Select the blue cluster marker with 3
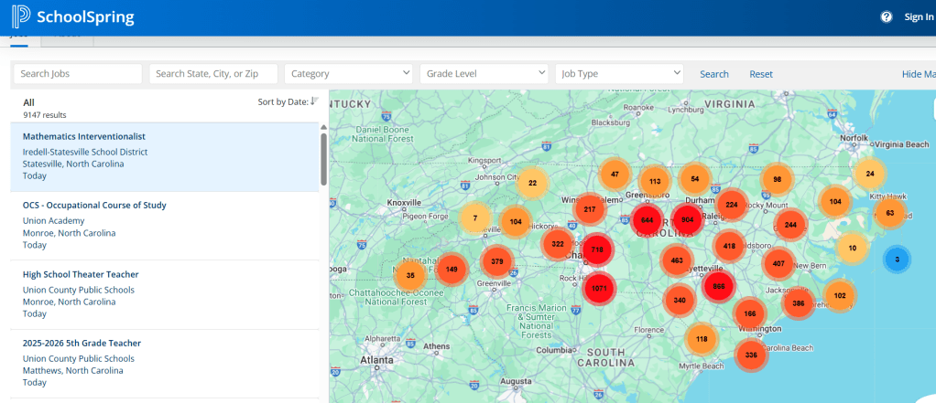 click(897, 259)
